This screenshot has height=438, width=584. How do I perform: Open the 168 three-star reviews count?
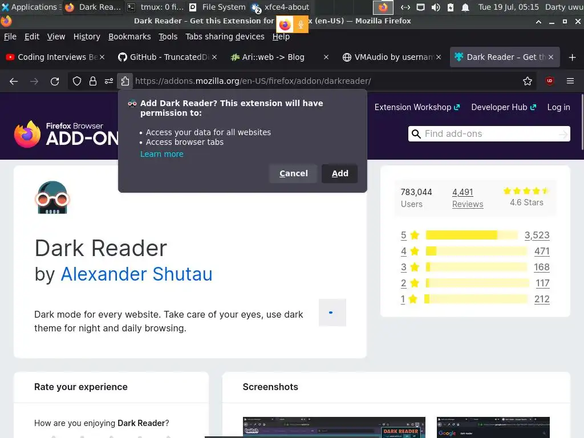tap(542, 267)
